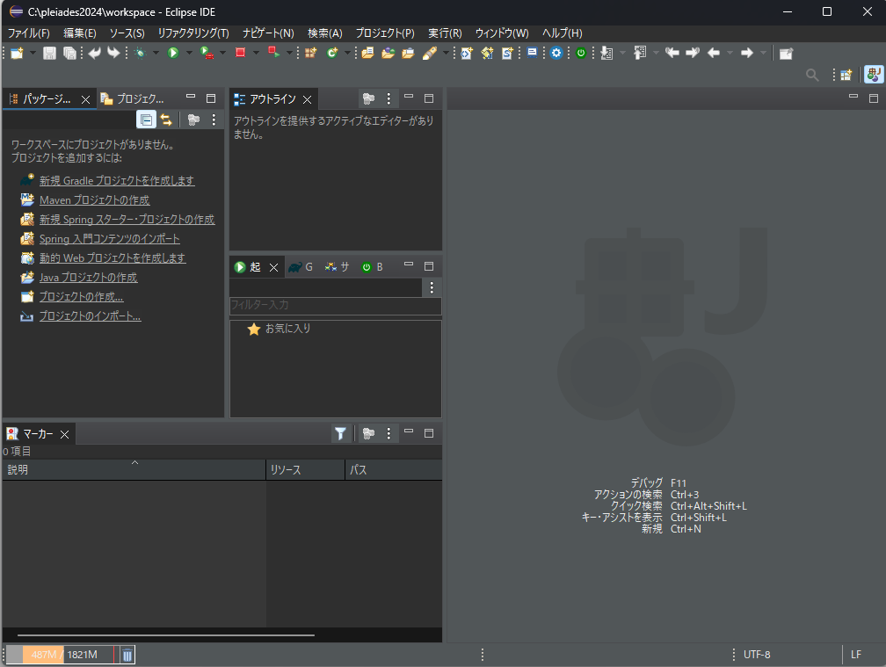
Task: Open the Relaunch dropdown arrow
Action: pyautogui.click(x=289, y=53)
